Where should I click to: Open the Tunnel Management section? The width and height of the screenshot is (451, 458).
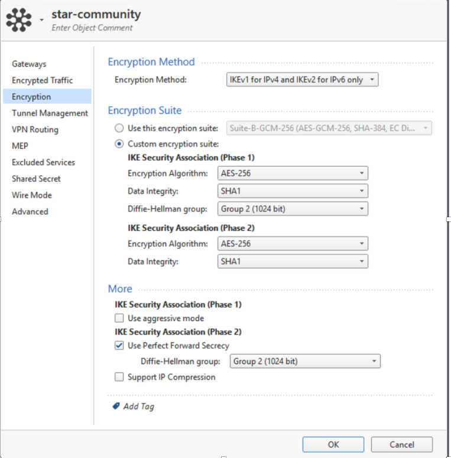click(x=50, y=113)
